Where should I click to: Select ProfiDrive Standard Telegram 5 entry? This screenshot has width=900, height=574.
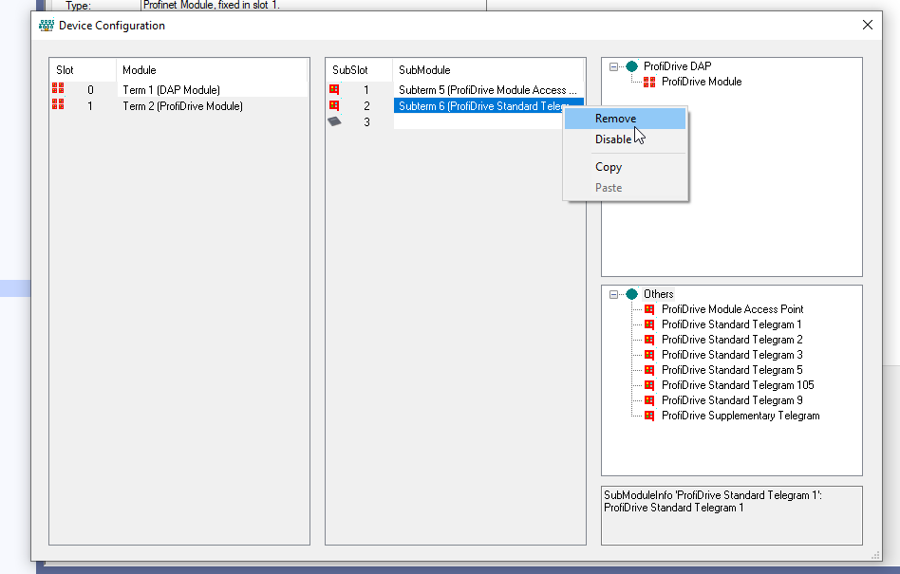(732, 370)
